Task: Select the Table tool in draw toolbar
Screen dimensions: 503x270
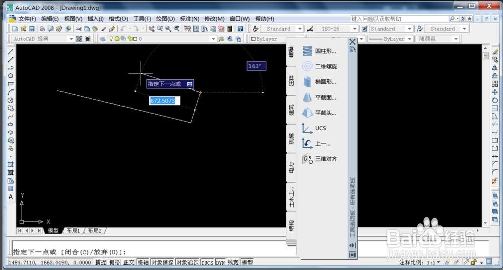Action: 11,189
